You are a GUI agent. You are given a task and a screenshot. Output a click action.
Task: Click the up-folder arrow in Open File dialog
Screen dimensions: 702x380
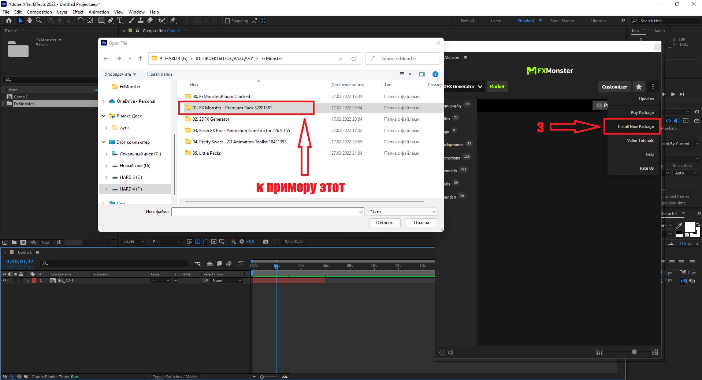tap(140, 59)
